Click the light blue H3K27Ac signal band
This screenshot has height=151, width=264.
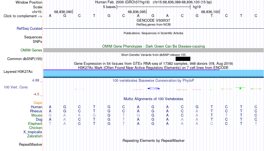point(153,73)
